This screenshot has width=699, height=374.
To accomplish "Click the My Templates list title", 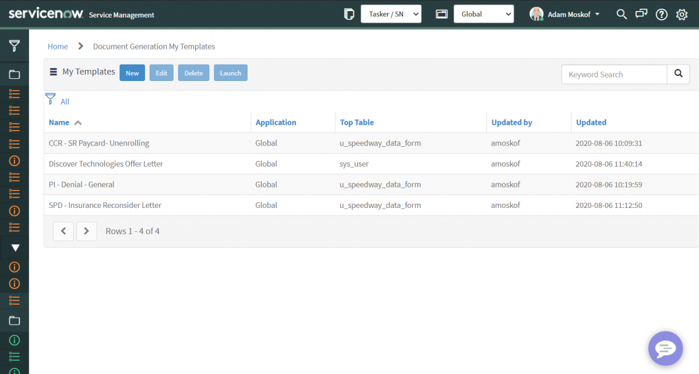I will 89,72.
